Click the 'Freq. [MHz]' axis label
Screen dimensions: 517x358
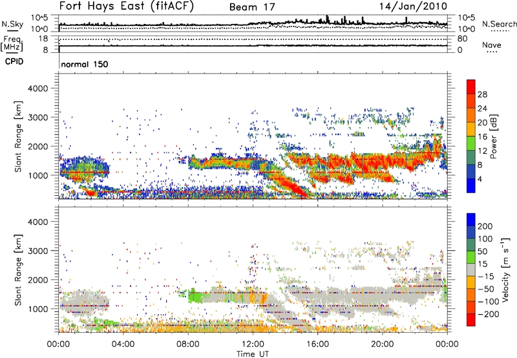click(12, 43)
